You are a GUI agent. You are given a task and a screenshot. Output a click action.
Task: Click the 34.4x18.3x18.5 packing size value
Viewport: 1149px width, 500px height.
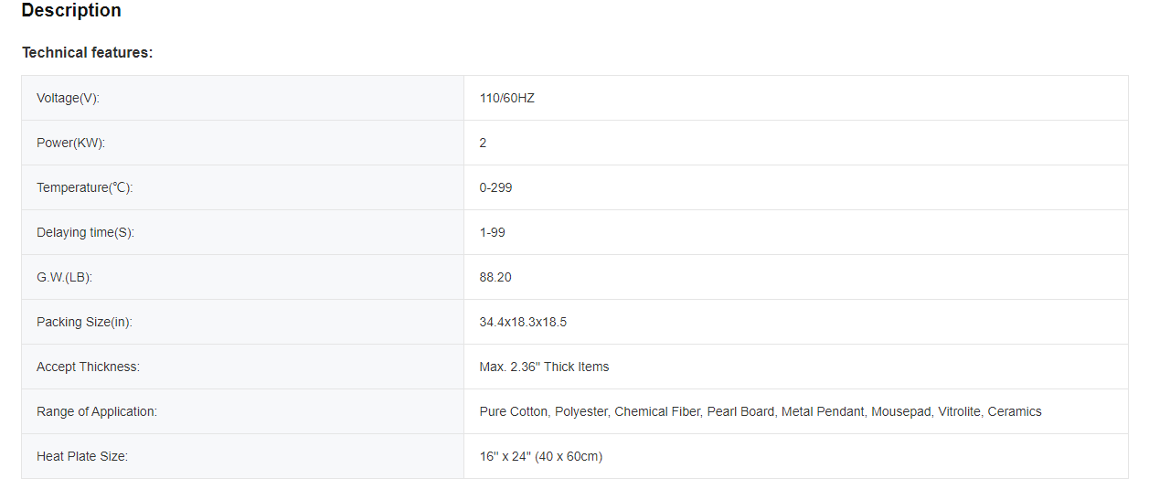(x=523, y=322)
